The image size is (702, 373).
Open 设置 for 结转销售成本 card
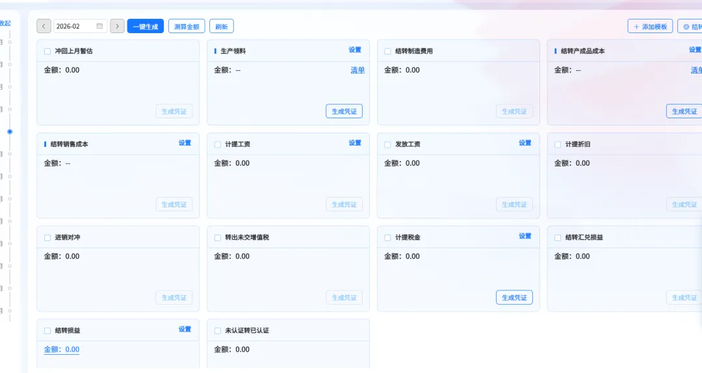[185, 143]
